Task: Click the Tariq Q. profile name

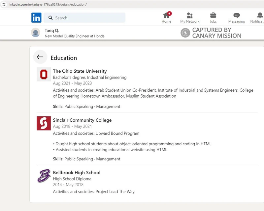Action: click(x=51, y=31)
